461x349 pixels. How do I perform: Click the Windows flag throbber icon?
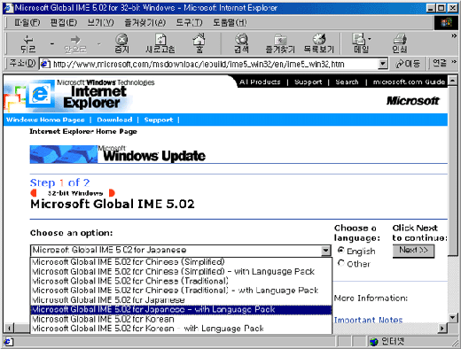tap(446, 22)
